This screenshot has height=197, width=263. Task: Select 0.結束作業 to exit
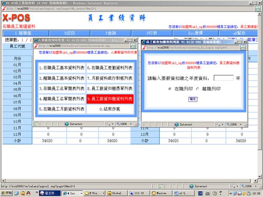110,109
